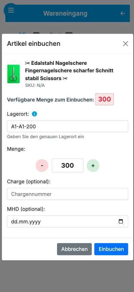
Task: Click the Lagerort info icon
Action: coord(34,114)
